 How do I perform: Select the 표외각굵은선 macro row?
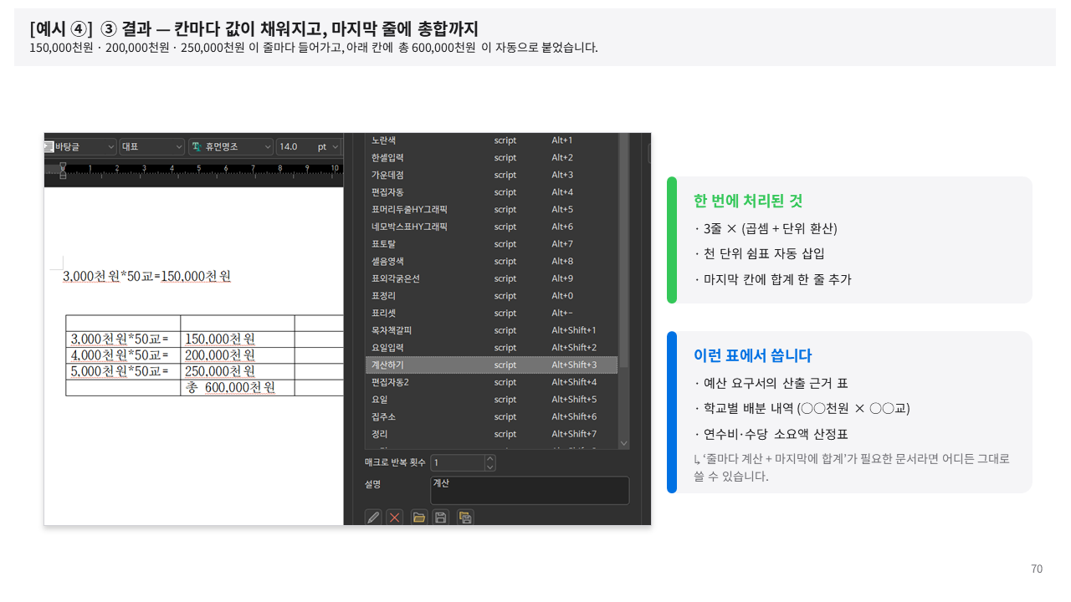tap(491, 278)
